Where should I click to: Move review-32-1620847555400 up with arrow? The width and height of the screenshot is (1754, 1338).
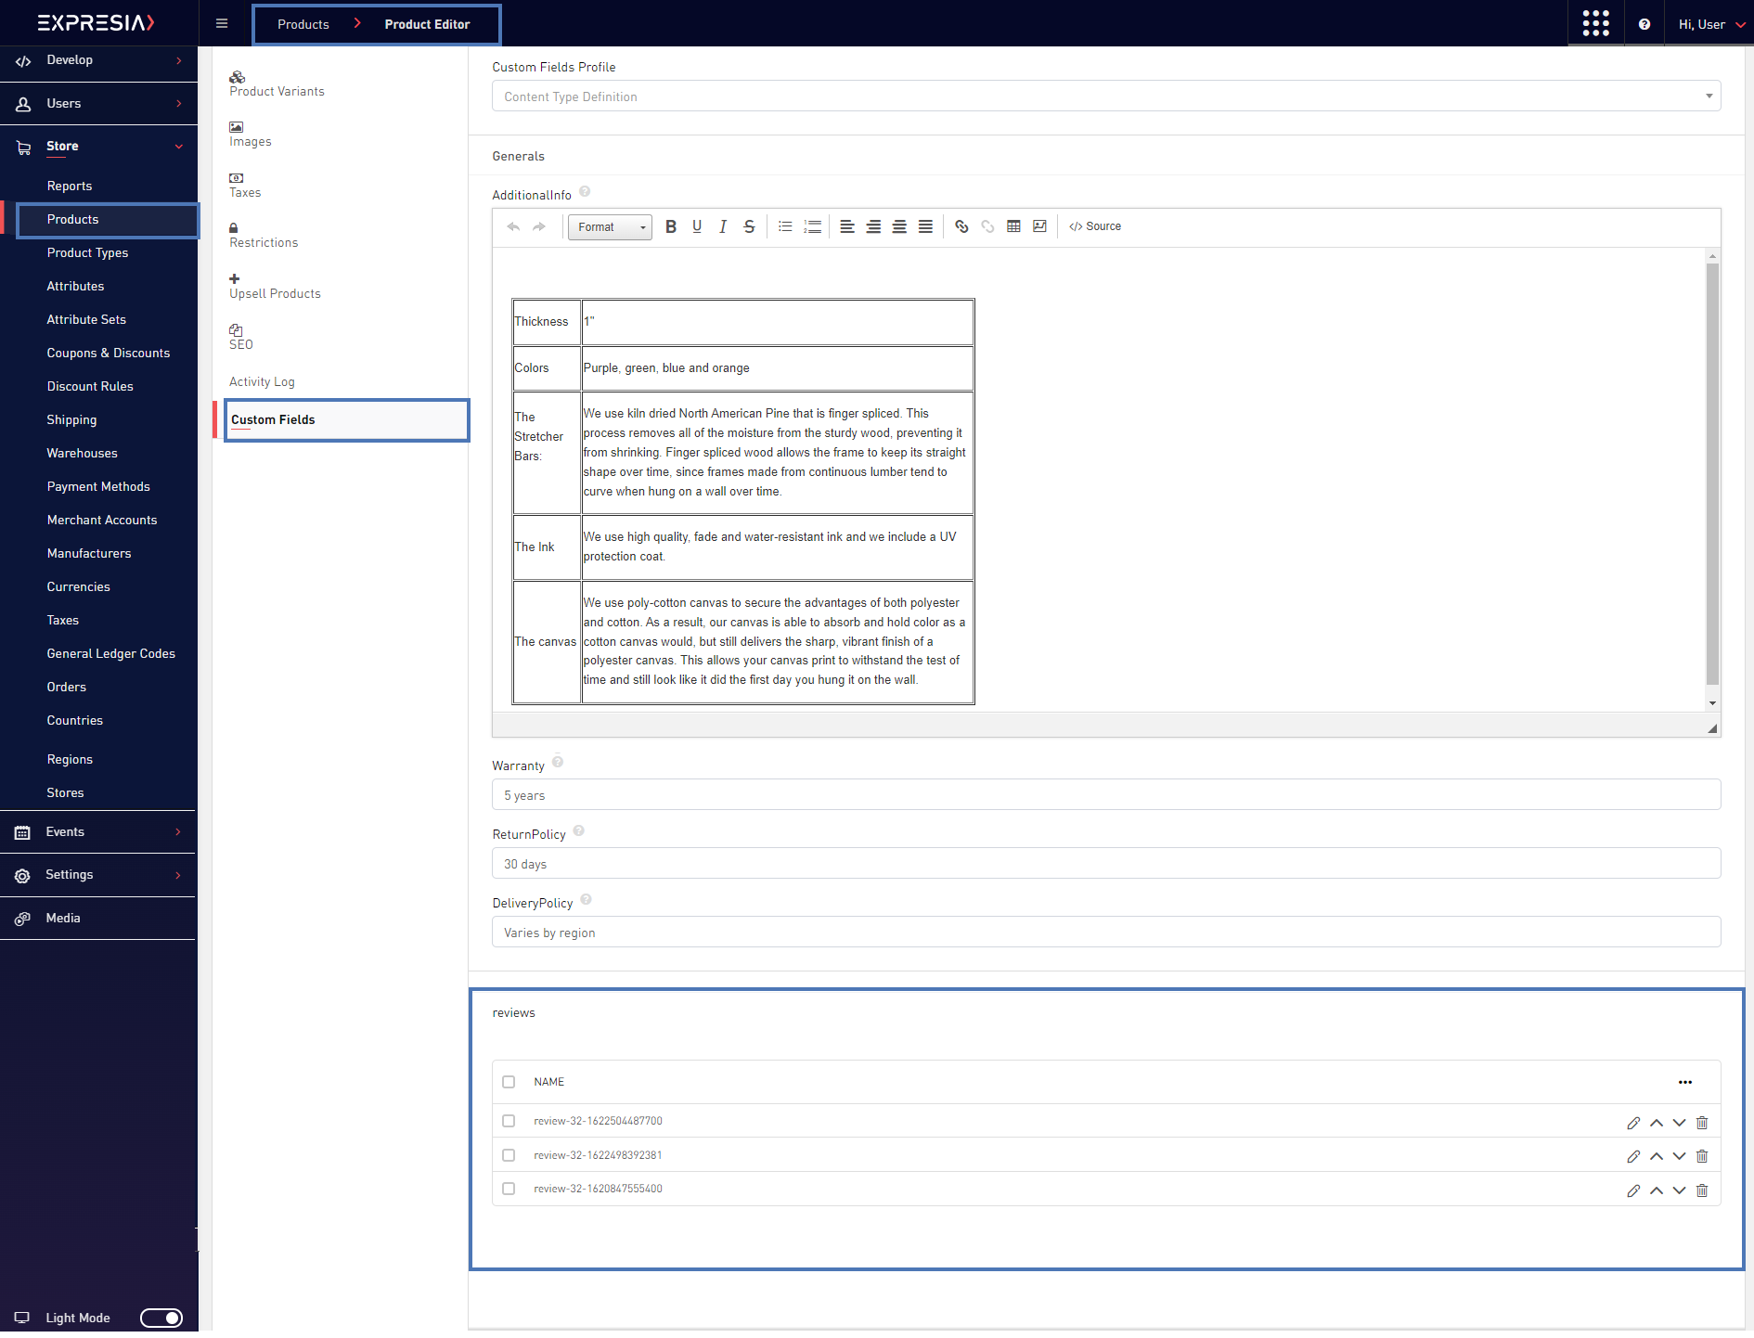[1657, 1190]
